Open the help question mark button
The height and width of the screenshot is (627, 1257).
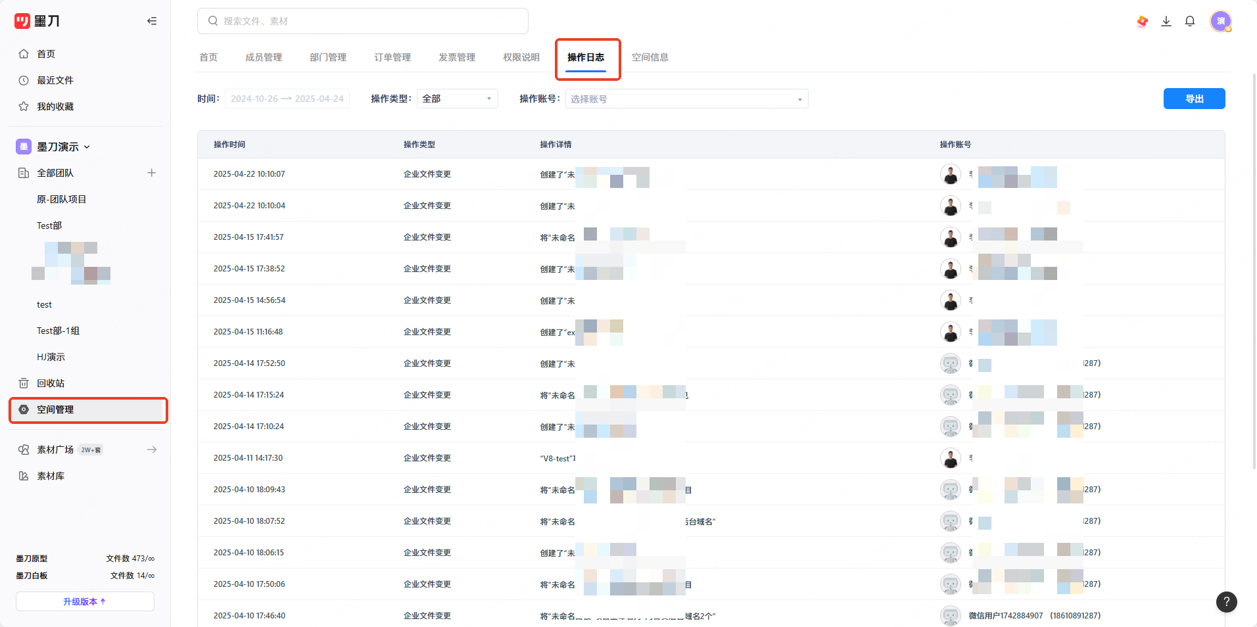pyautogui.click(x=1227, y=601)
